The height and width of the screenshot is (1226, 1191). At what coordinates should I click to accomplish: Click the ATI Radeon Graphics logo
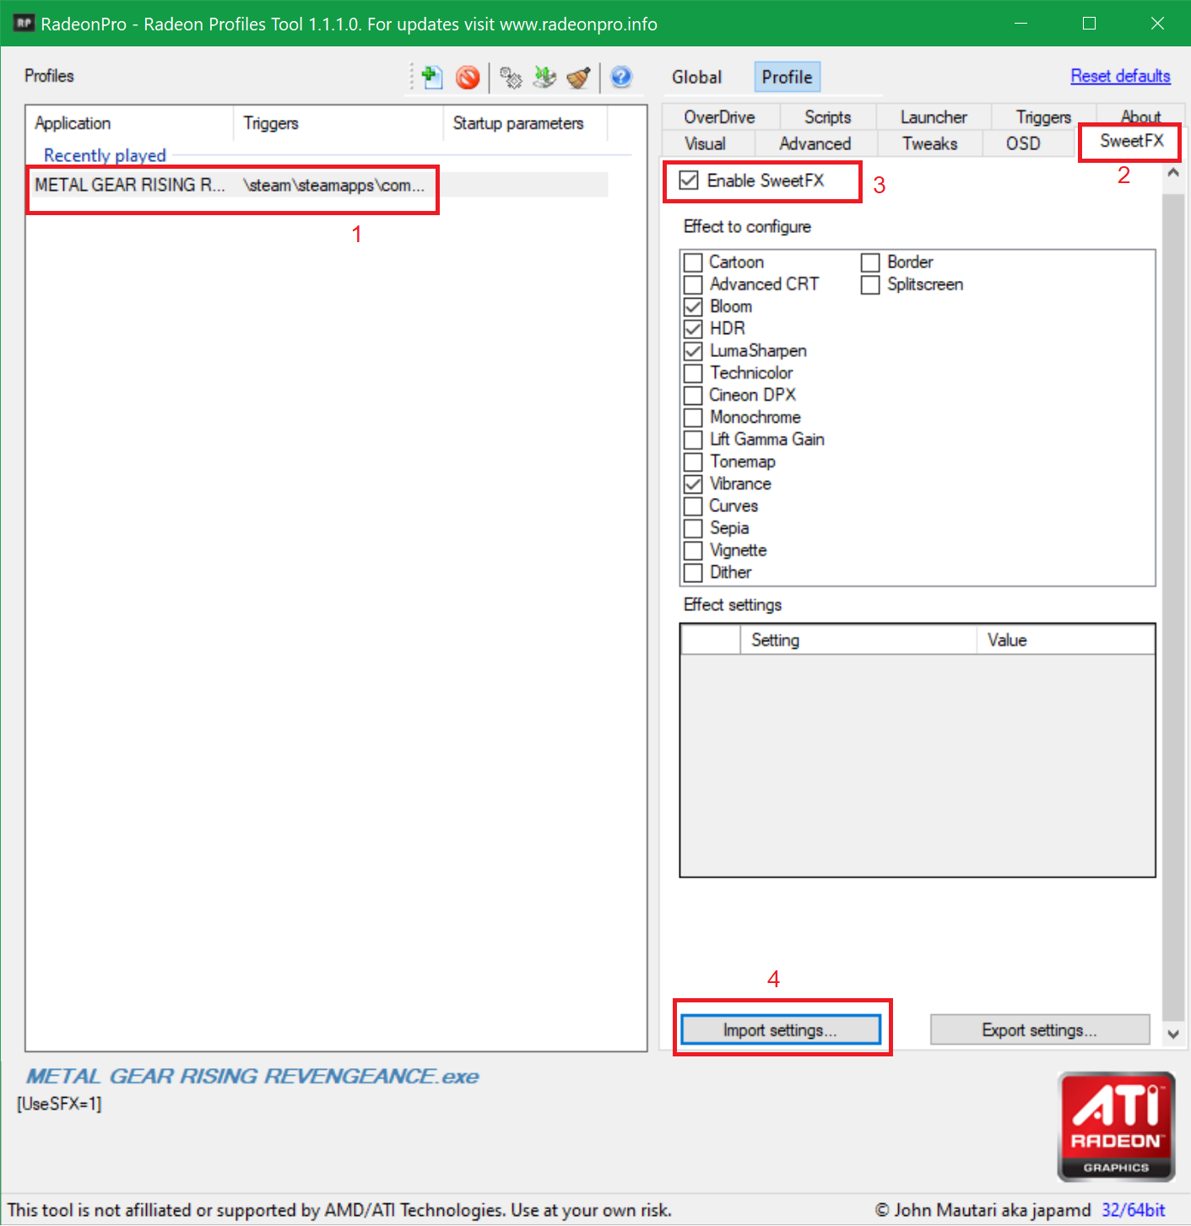coord(1116,1126)
